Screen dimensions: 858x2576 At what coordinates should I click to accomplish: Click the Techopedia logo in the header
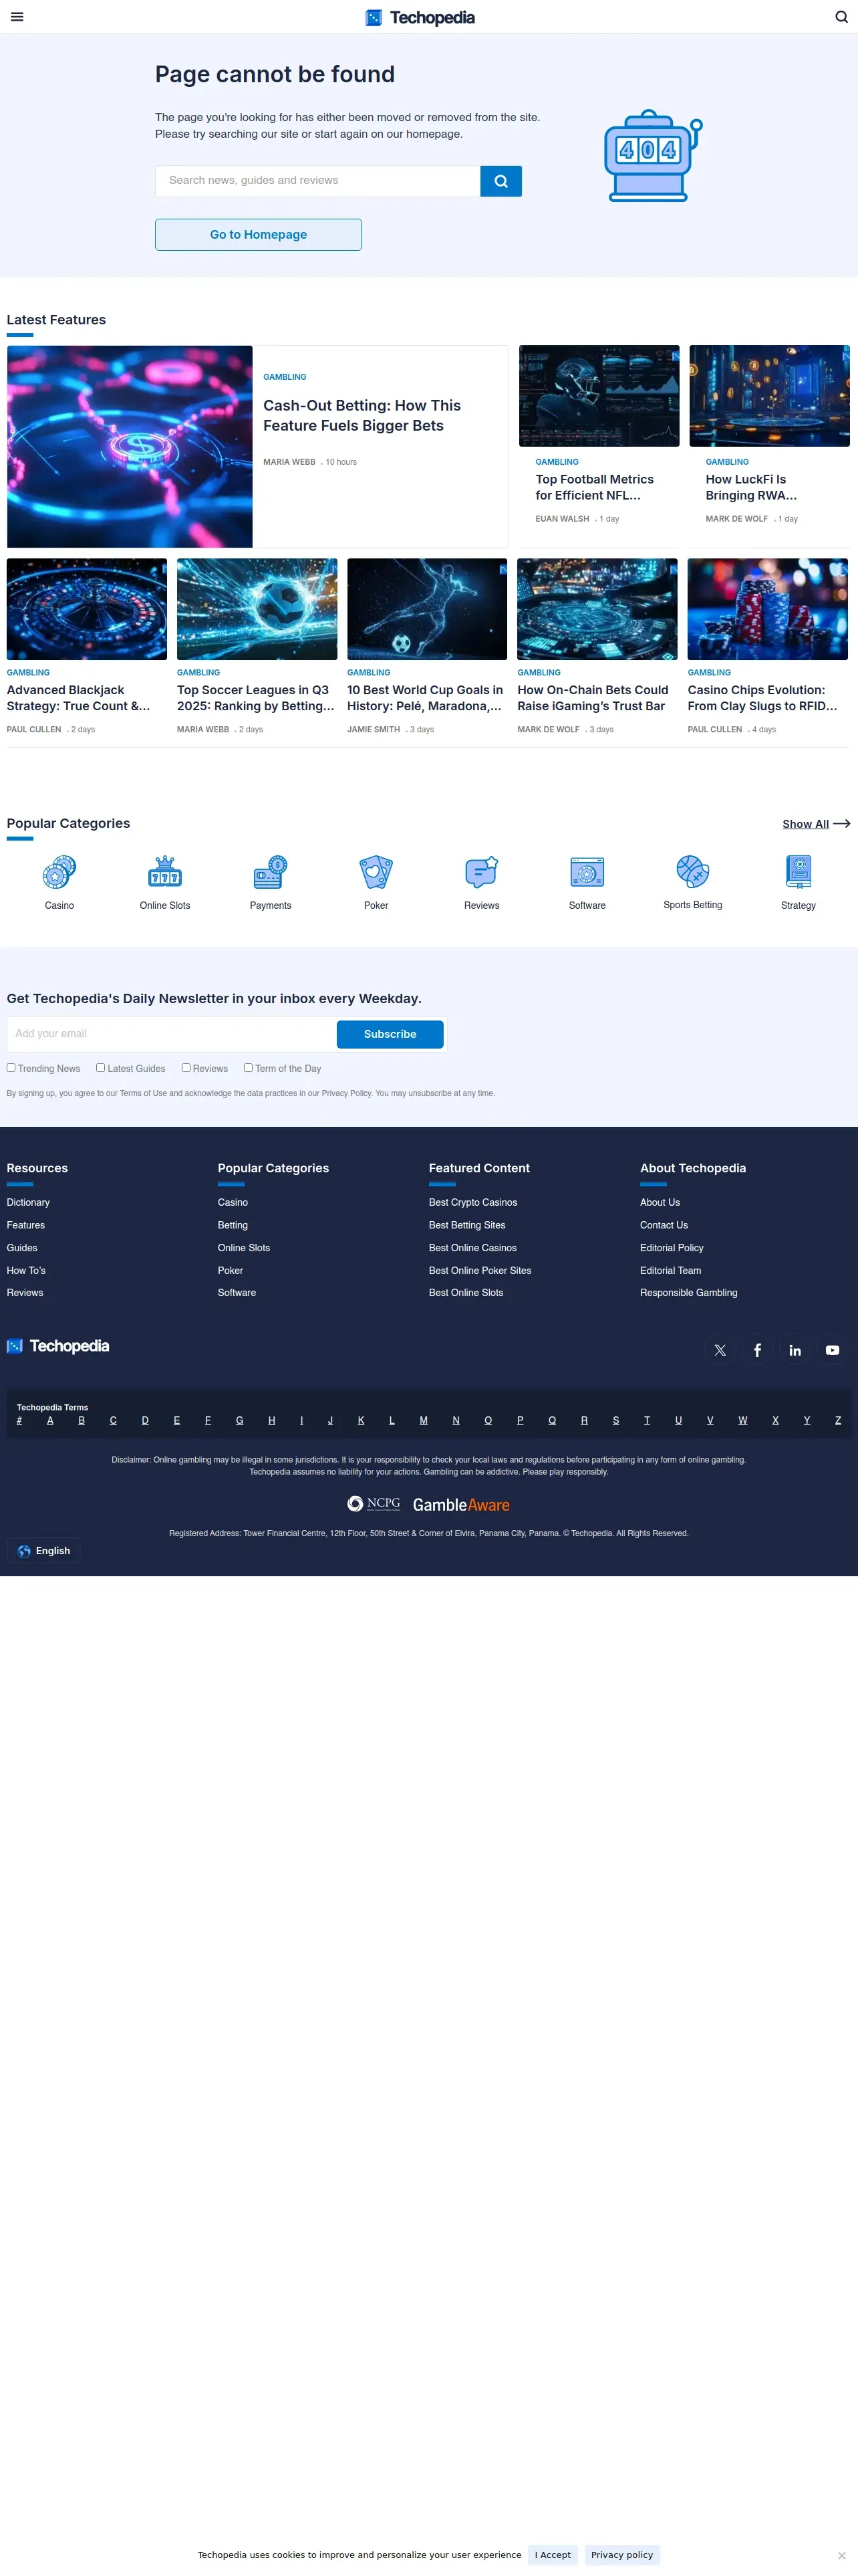click(420, 17)
